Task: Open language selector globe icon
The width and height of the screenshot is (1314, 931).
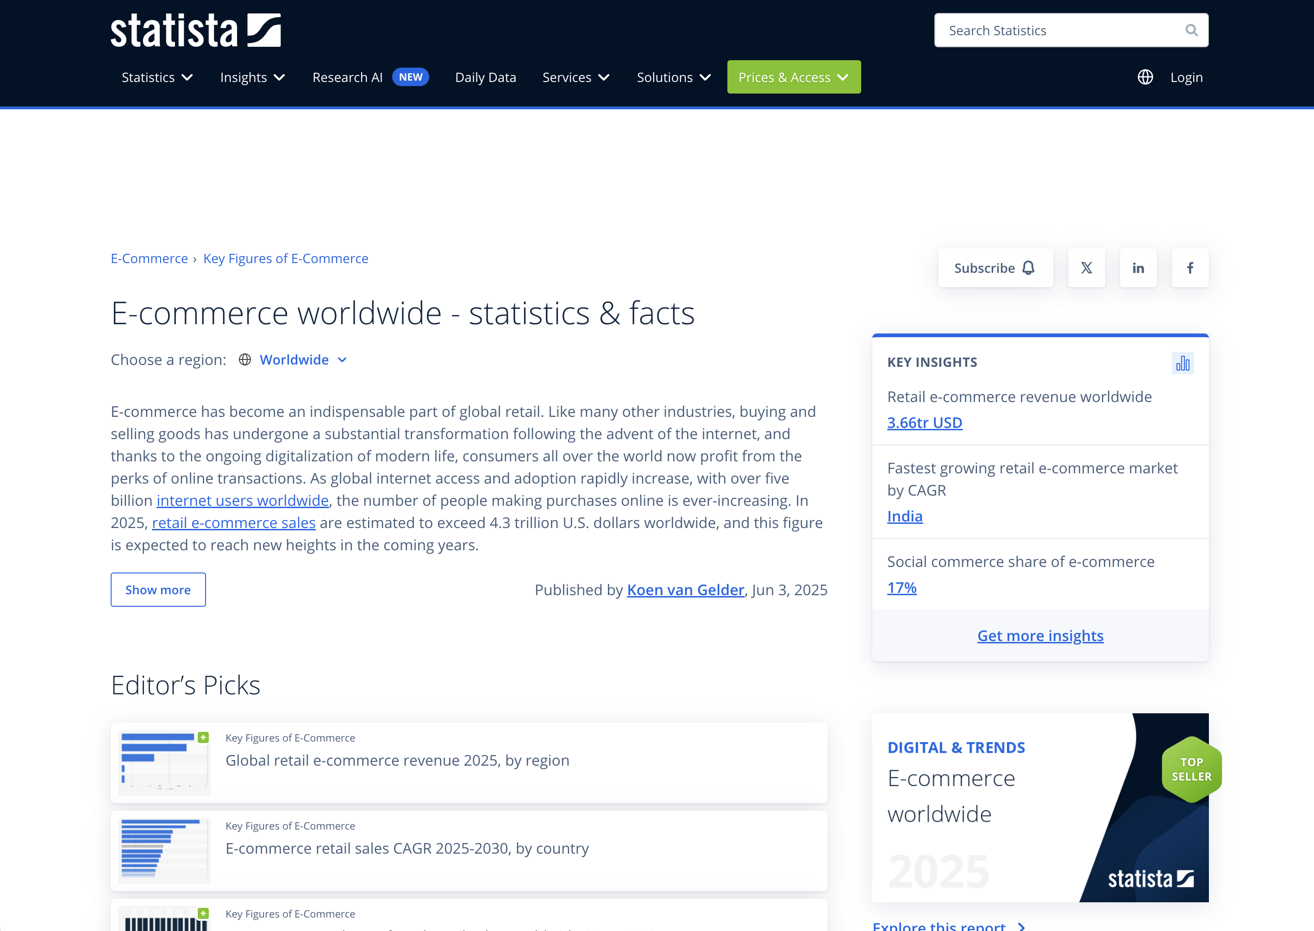Action: coord(1145,77)
